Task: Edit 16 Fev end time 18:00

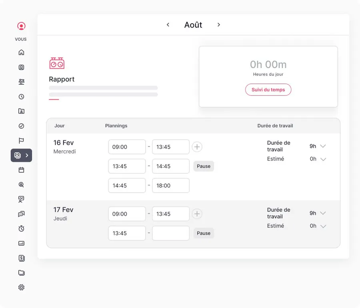Action: click(171, 185)
